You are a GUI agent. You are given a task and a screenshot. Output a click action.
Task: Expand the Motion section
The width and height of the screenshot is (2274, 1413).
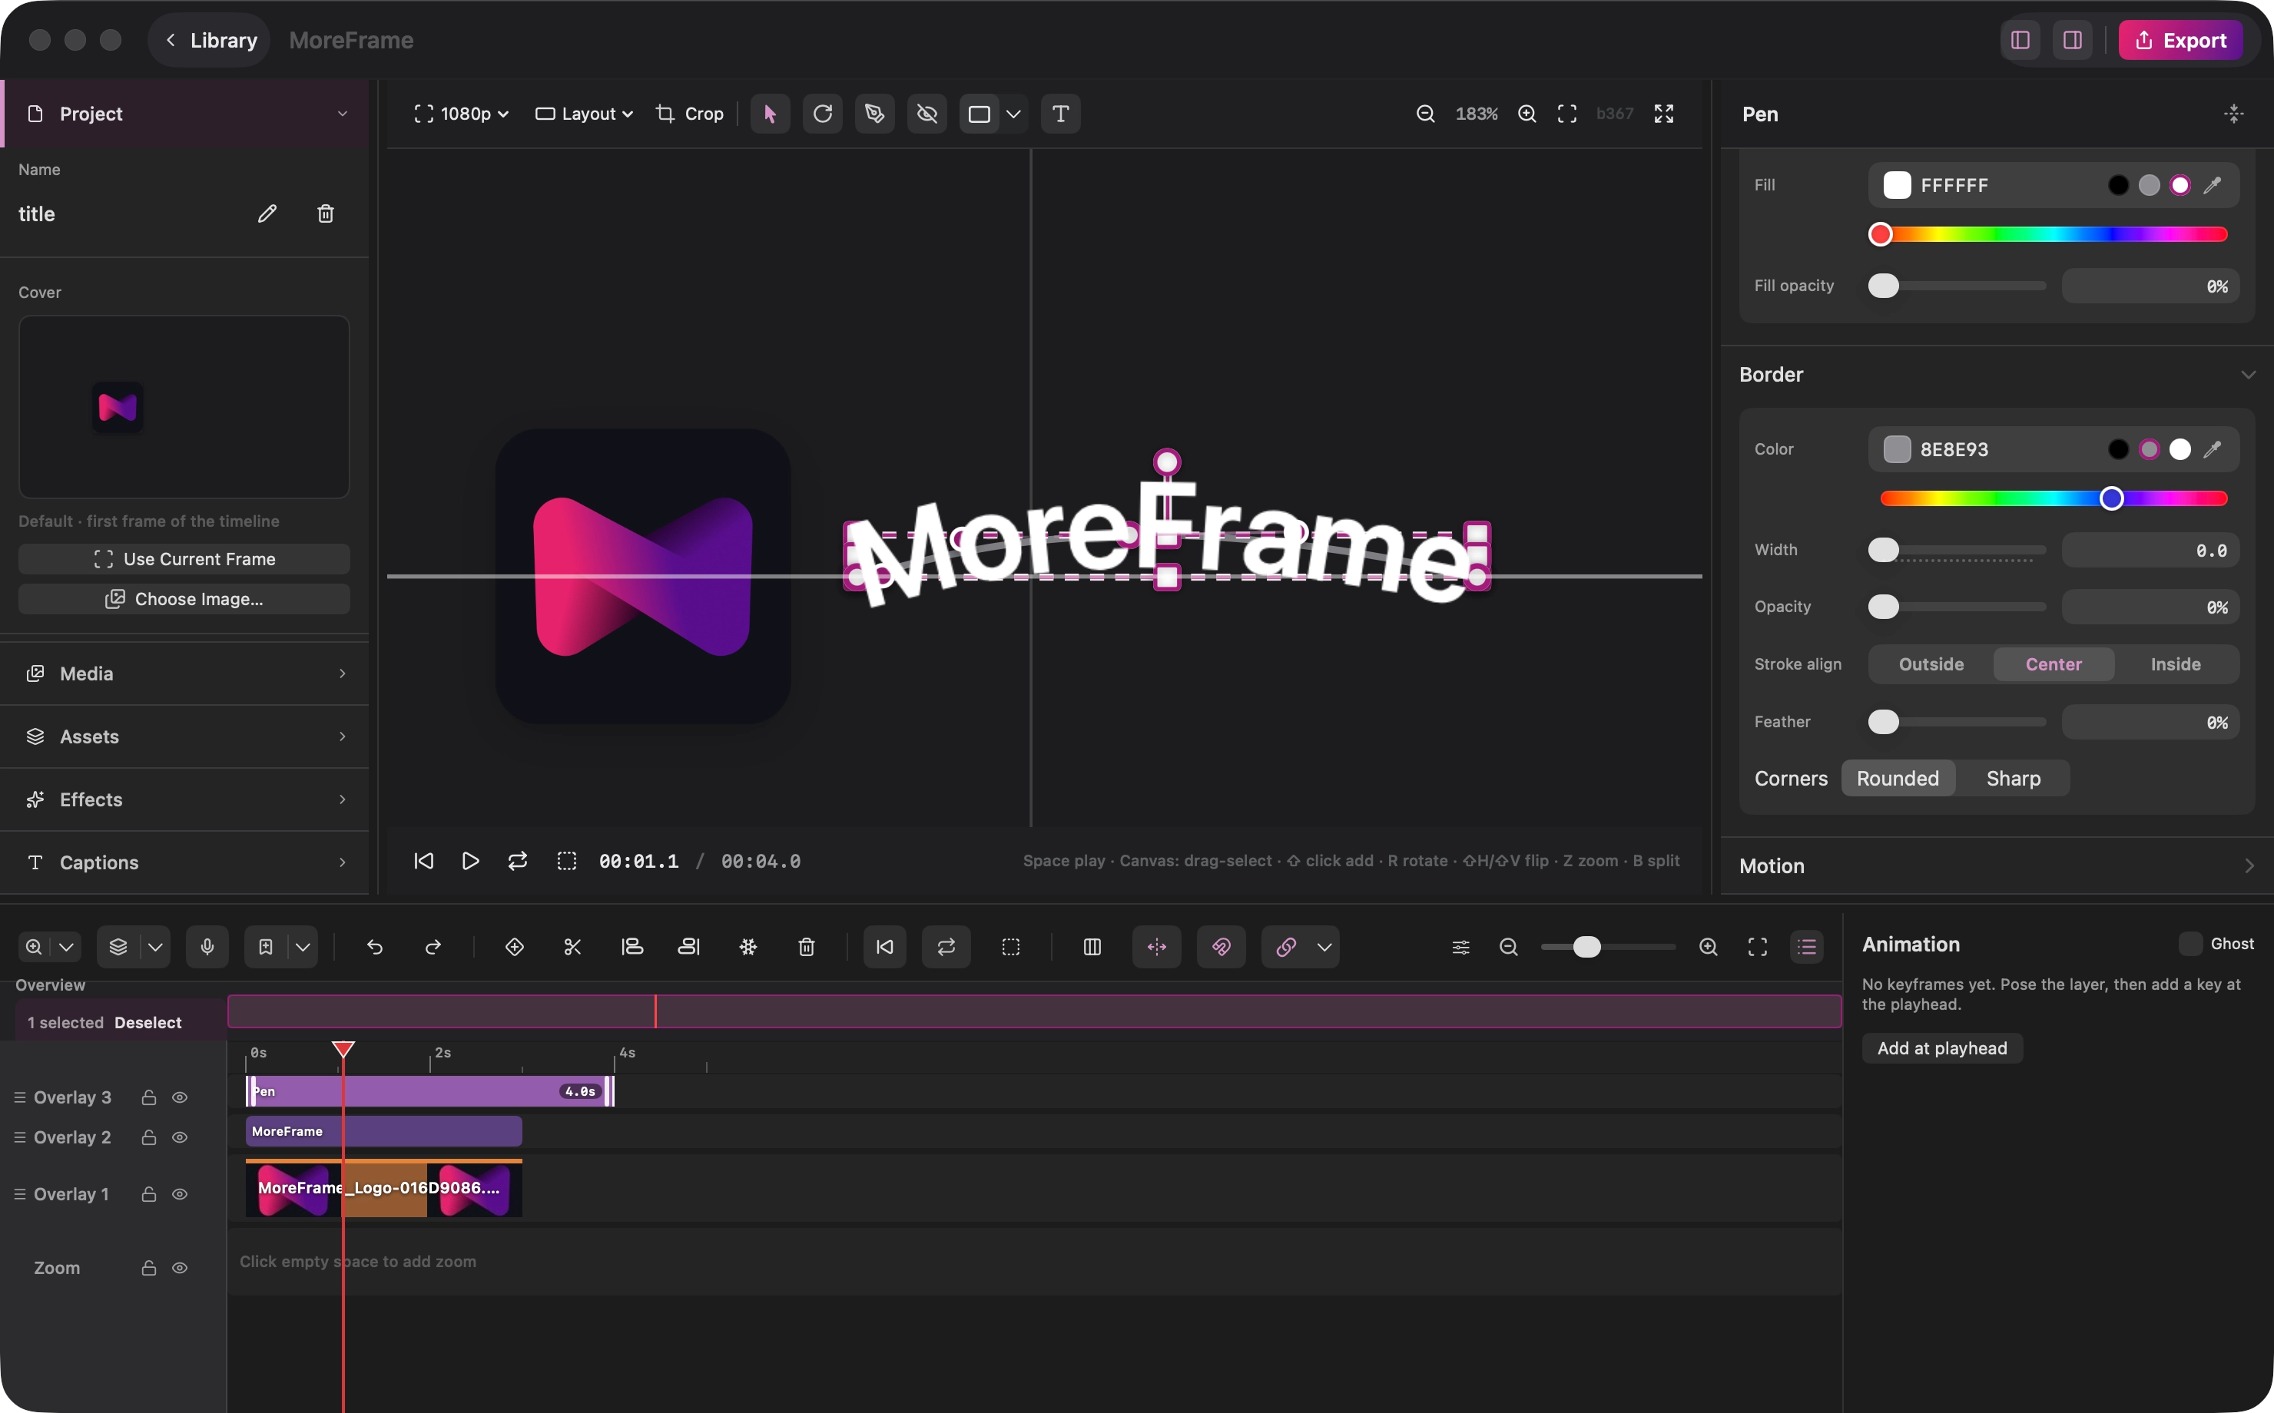[x=1997, y=866]
